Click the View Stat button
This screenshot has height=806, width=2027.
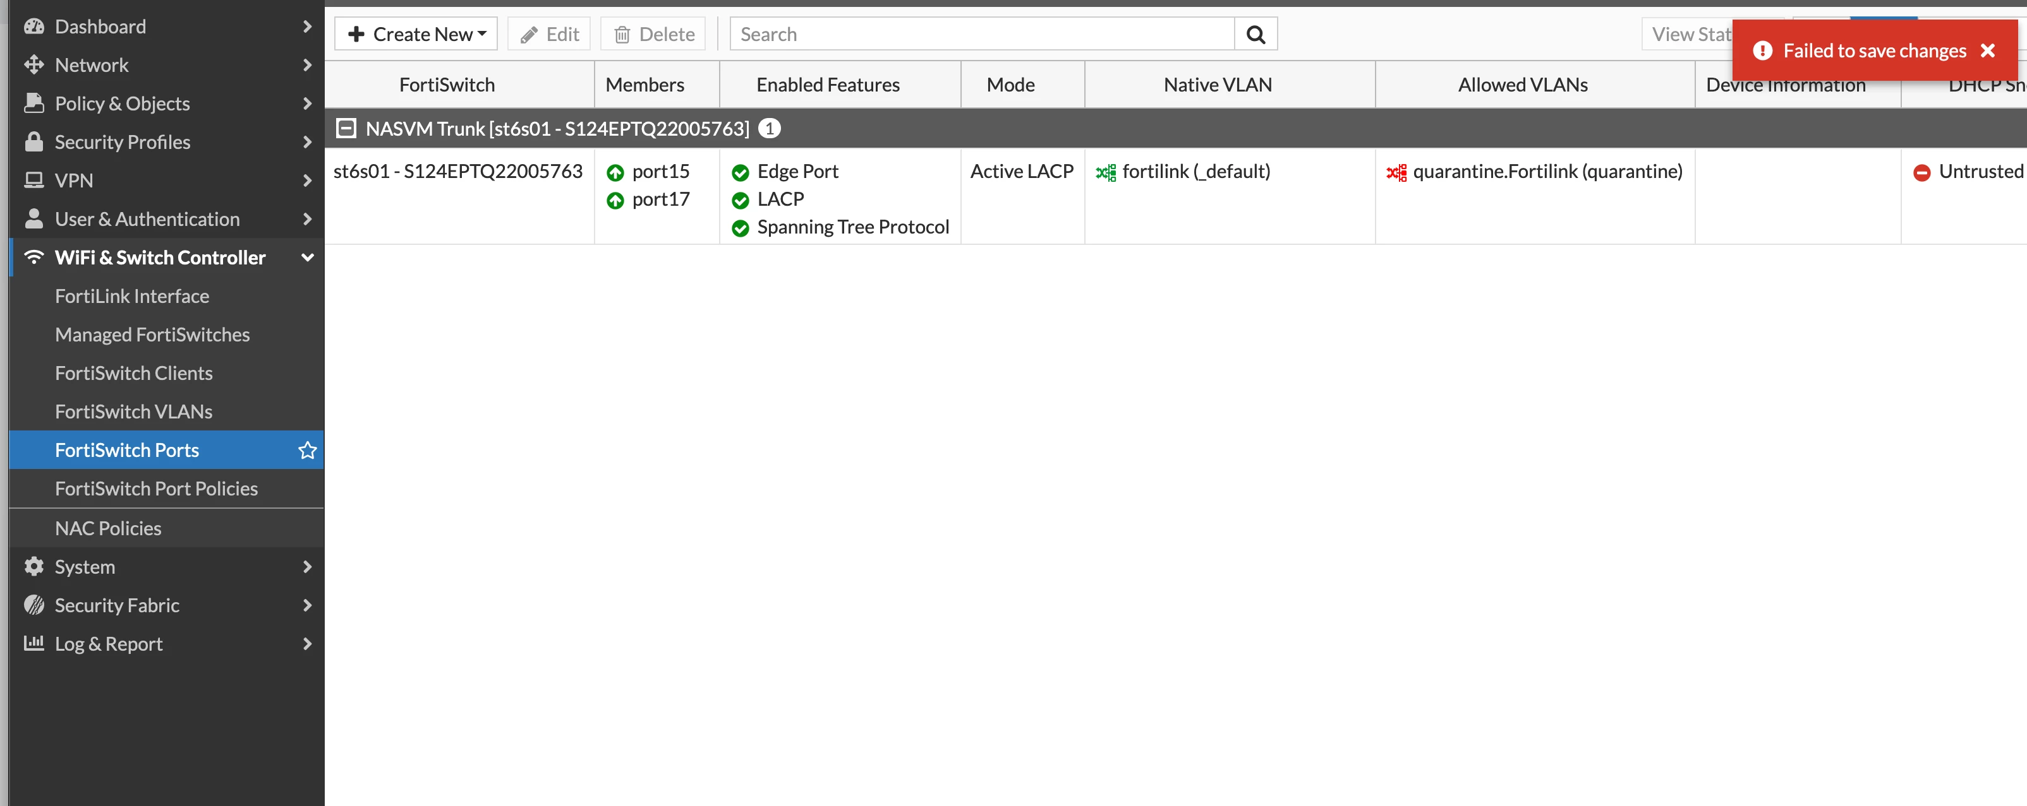1688,34
